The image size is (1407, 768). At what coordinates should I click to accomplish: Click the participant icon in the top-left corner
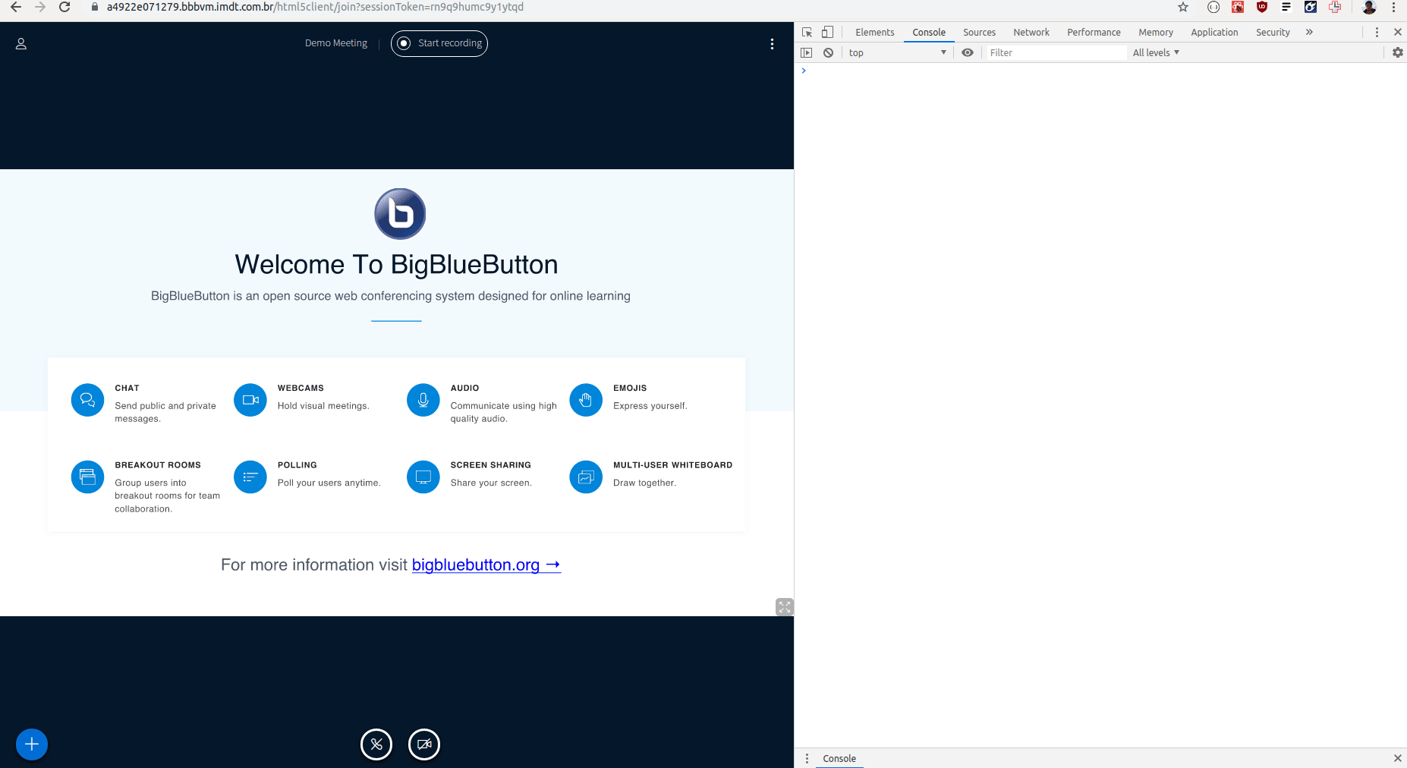click(20, 43)
